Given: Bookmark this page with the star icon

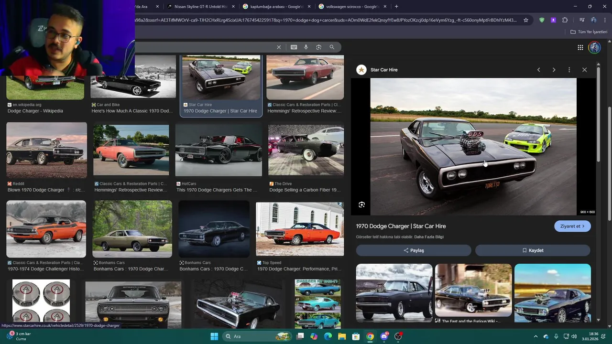Looking at the screenshot, I should click(526, 20).
